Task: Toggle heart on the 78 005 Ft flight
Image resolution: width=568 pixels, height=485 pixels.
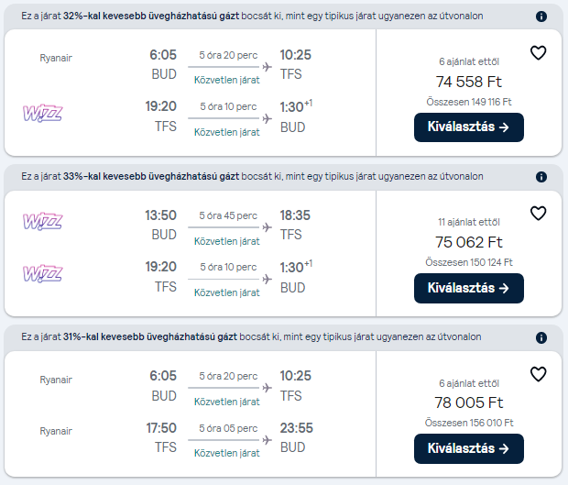Action: pos(538,374)
